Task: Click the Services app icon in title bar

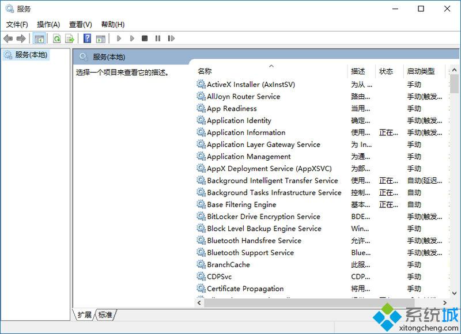Action: (x=9, y=9)
